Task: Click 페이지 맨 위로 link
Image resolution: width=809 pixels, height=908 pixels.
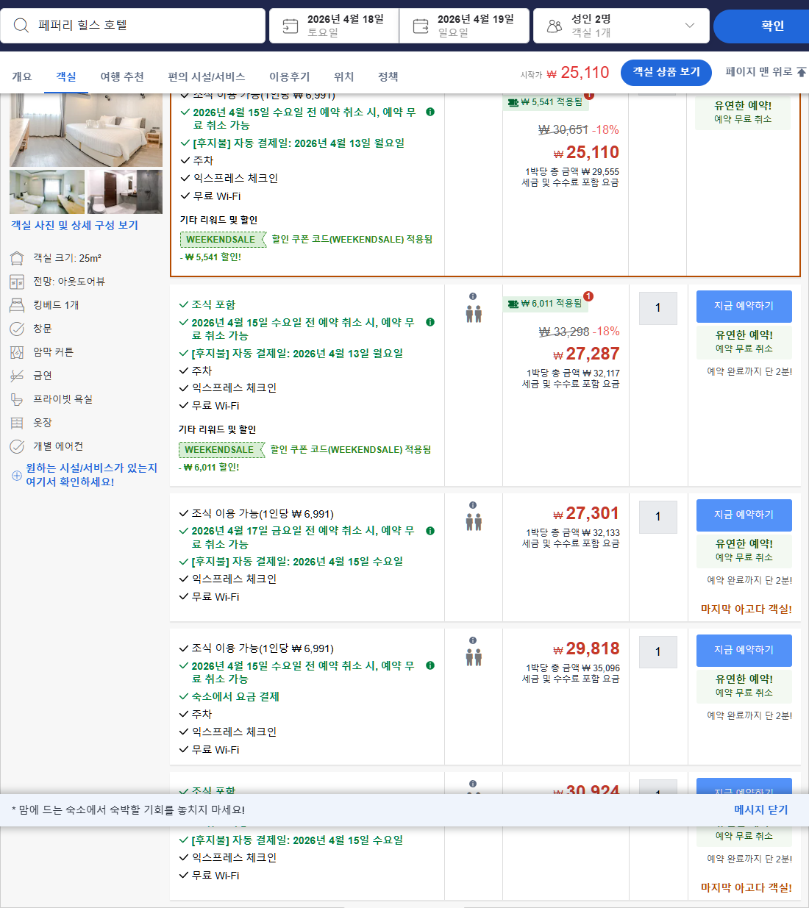Action: tap(759, 72)
